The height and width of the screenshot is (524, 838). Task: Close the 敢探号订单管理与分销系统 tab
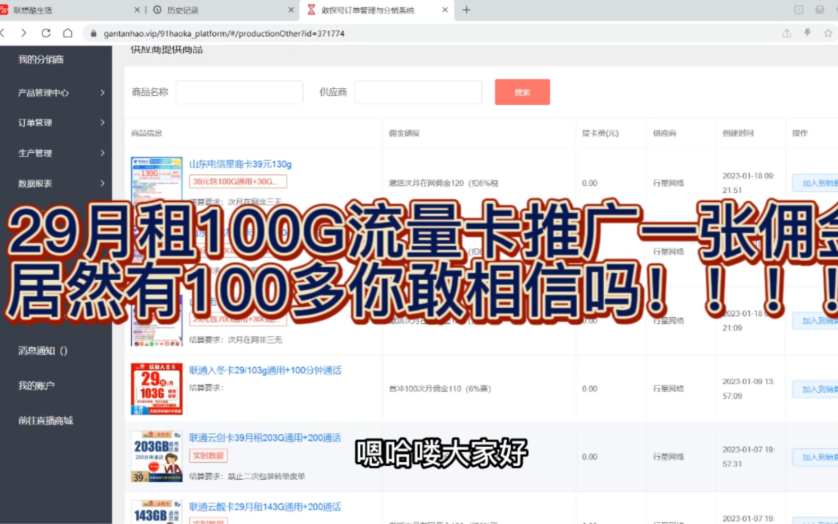click(x=445, y=10)
